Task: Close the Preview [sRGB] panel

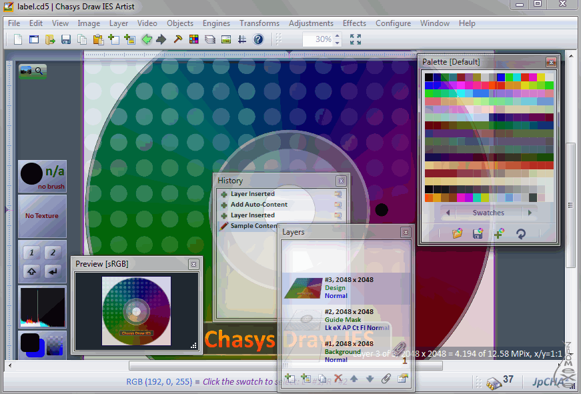Action: point(193,264)
